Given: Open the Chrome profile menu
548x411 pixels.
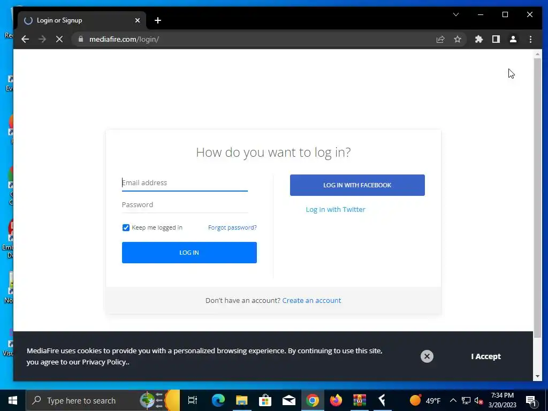Looking at the screenshot, I should click(513, 39).
